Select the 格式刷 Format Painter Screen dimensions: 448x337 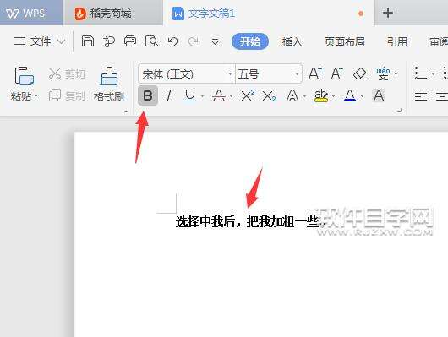click(x=109, y=84)
